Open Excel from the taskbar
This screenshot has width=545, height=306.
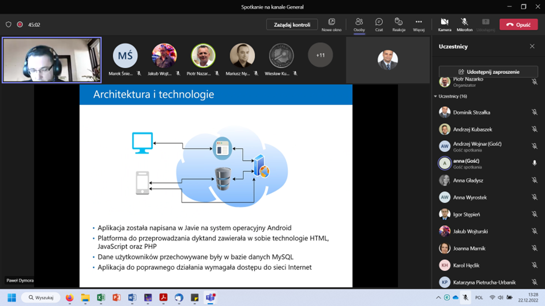[101, 298]
